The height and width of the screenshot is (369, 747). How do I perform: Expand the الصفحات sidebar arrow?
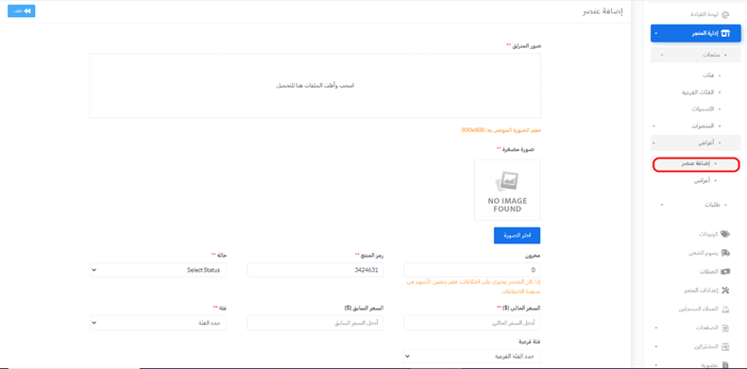[656, 328]
